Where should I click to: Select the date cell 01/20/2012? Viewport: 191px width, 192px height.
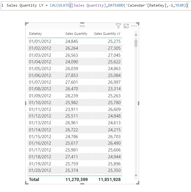pos(40,170)
